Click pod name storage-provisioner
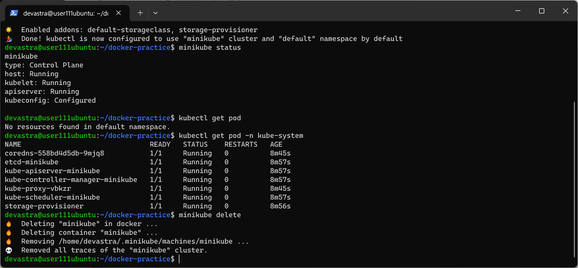 coord(44,206)
